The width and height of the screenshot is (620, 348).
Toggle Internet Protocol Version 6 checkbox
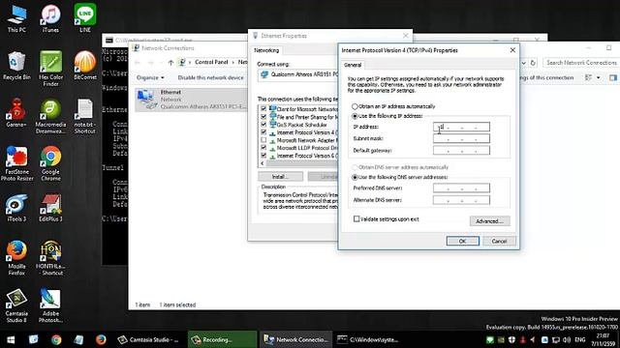[263, 156]
